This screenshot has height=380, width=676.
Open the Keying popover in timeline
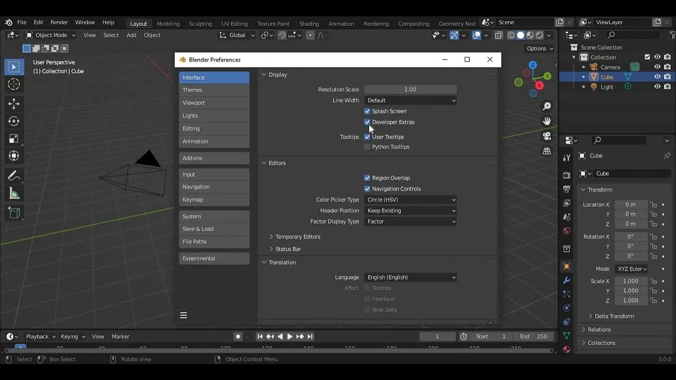click(72, 337)
